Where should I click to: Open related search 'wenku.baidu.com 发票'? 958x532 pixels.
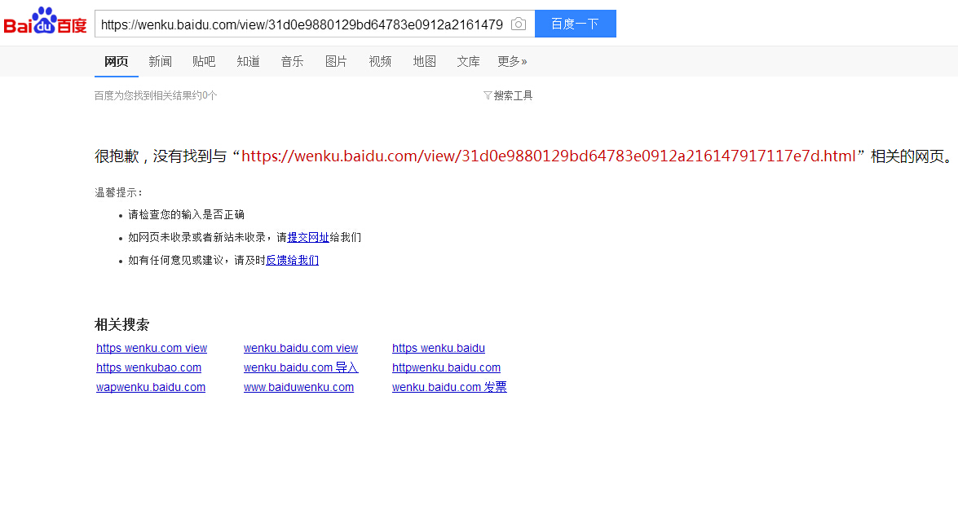[x=450, y=387]
